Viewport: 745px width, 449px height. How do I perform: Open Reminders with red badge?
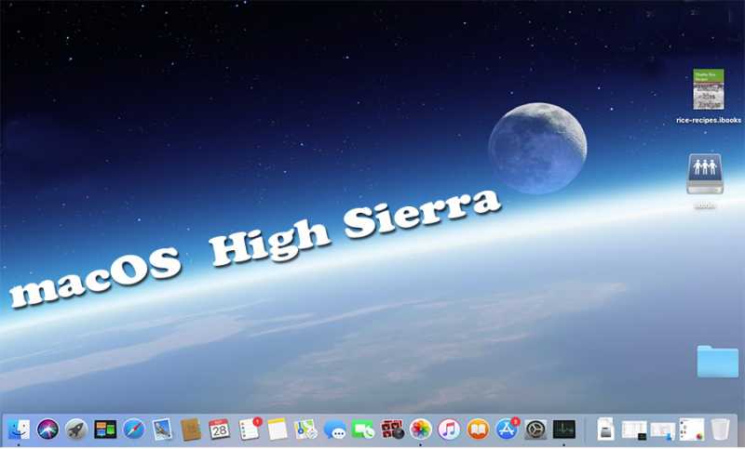pyautogui.click(x=250, y=429)
